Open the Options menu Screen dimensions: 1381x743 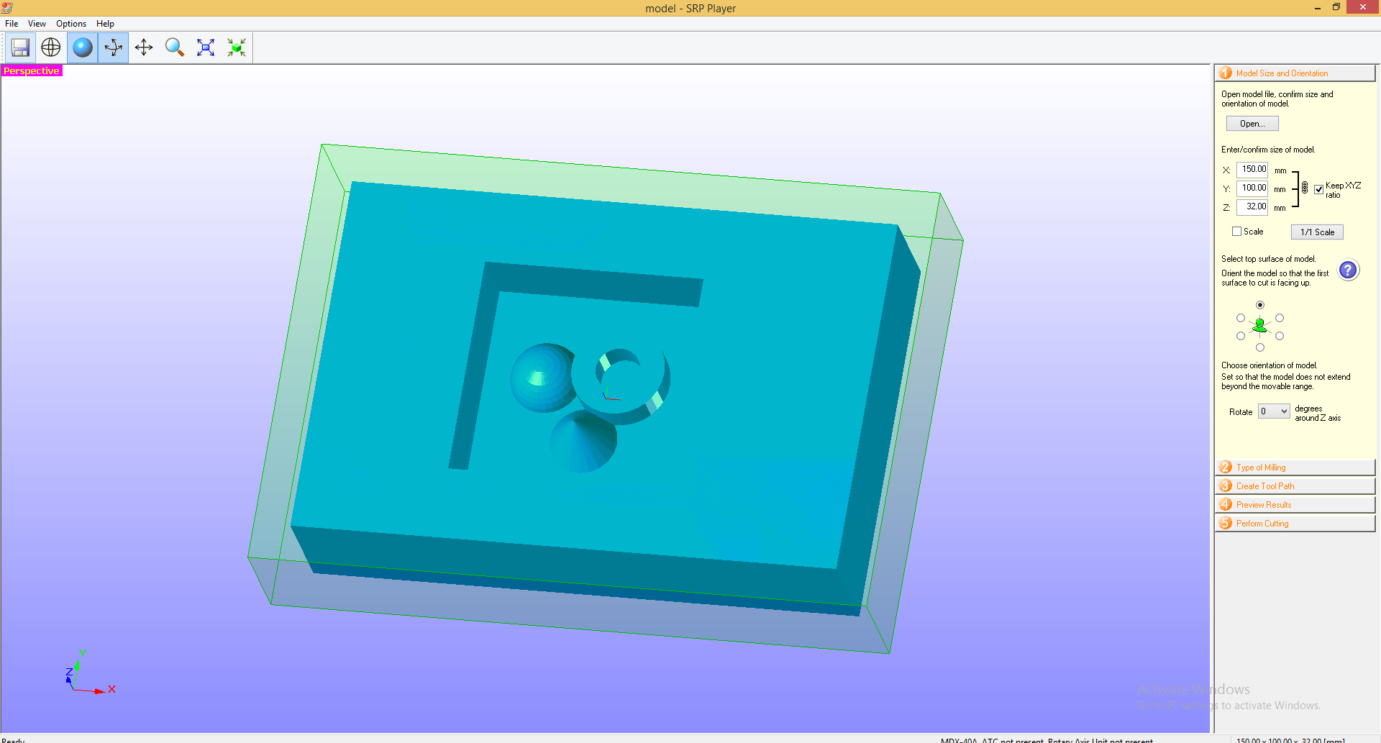(71, 24)
